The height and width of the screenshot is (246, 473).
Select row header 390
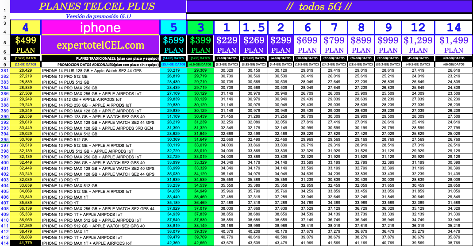[5, 117]
